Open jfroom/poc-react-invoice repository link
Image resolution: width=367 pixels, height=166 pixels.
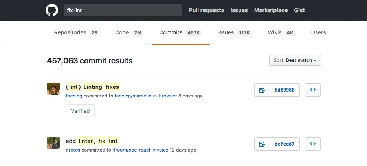point(140,150)
